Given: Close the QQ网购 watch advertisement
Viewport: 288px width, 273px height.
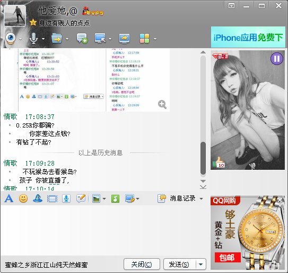Looking at the screenshot, I should tap(280, 200).
